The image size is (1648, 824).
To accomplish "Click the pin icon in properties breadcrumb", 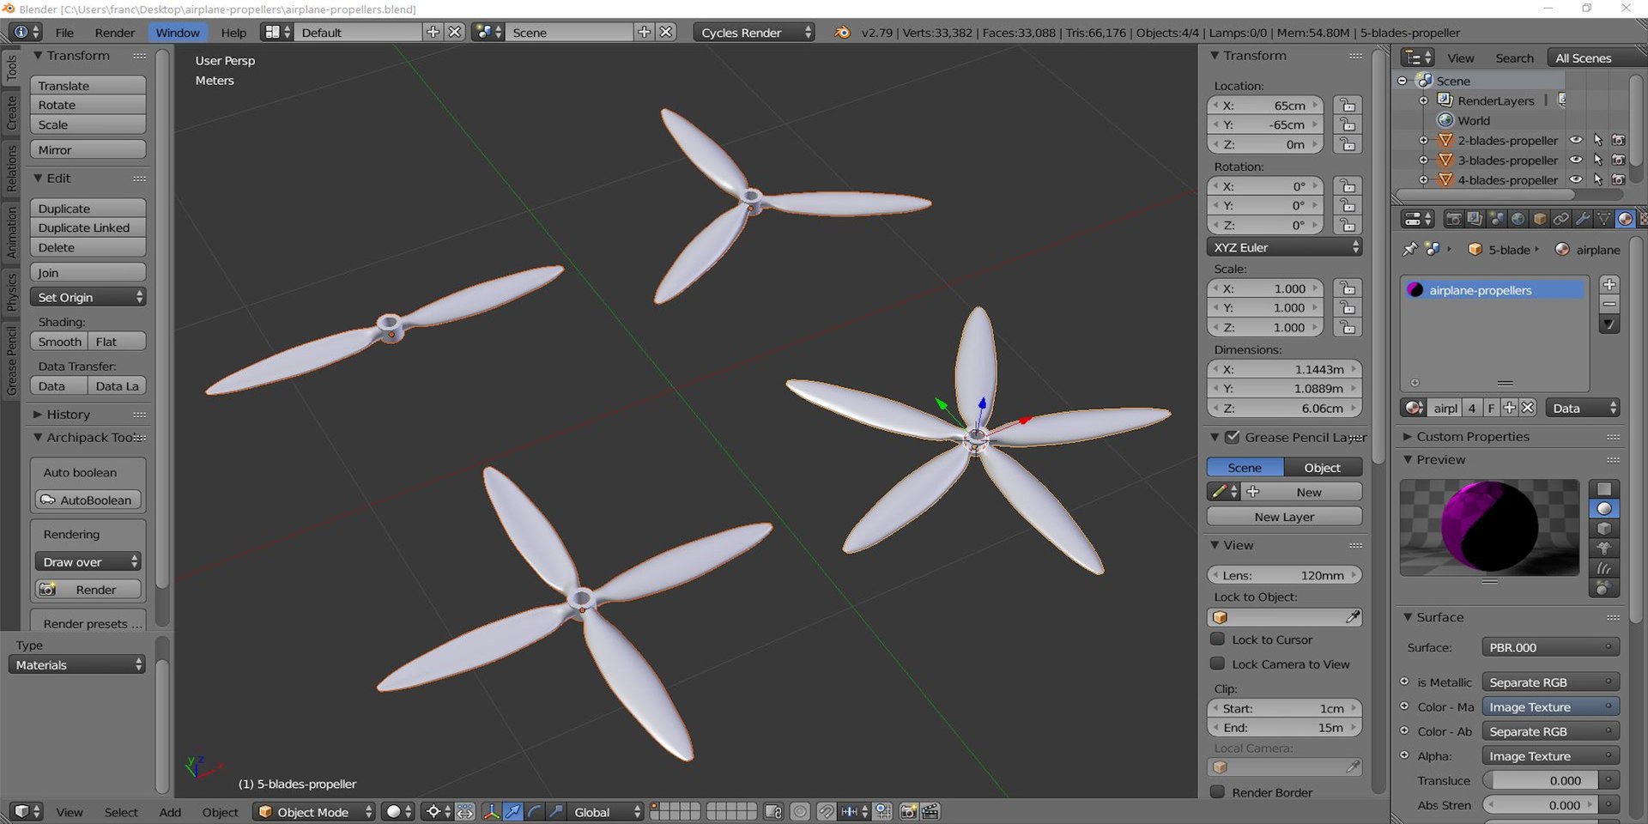I will coord(1409,249).
